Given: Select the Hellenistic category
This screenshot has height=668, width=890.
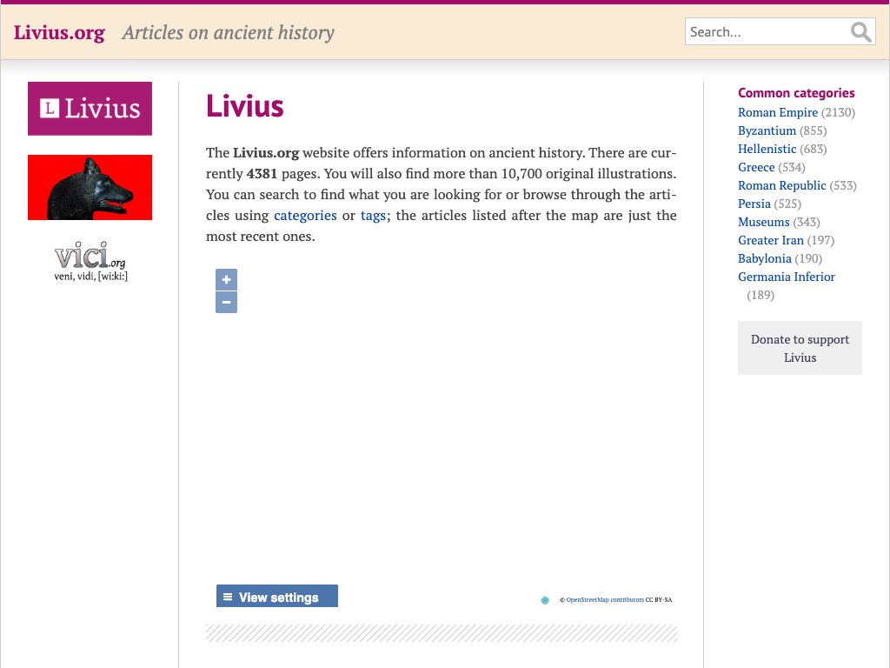Looking at the screenshot, I should 767,149.
